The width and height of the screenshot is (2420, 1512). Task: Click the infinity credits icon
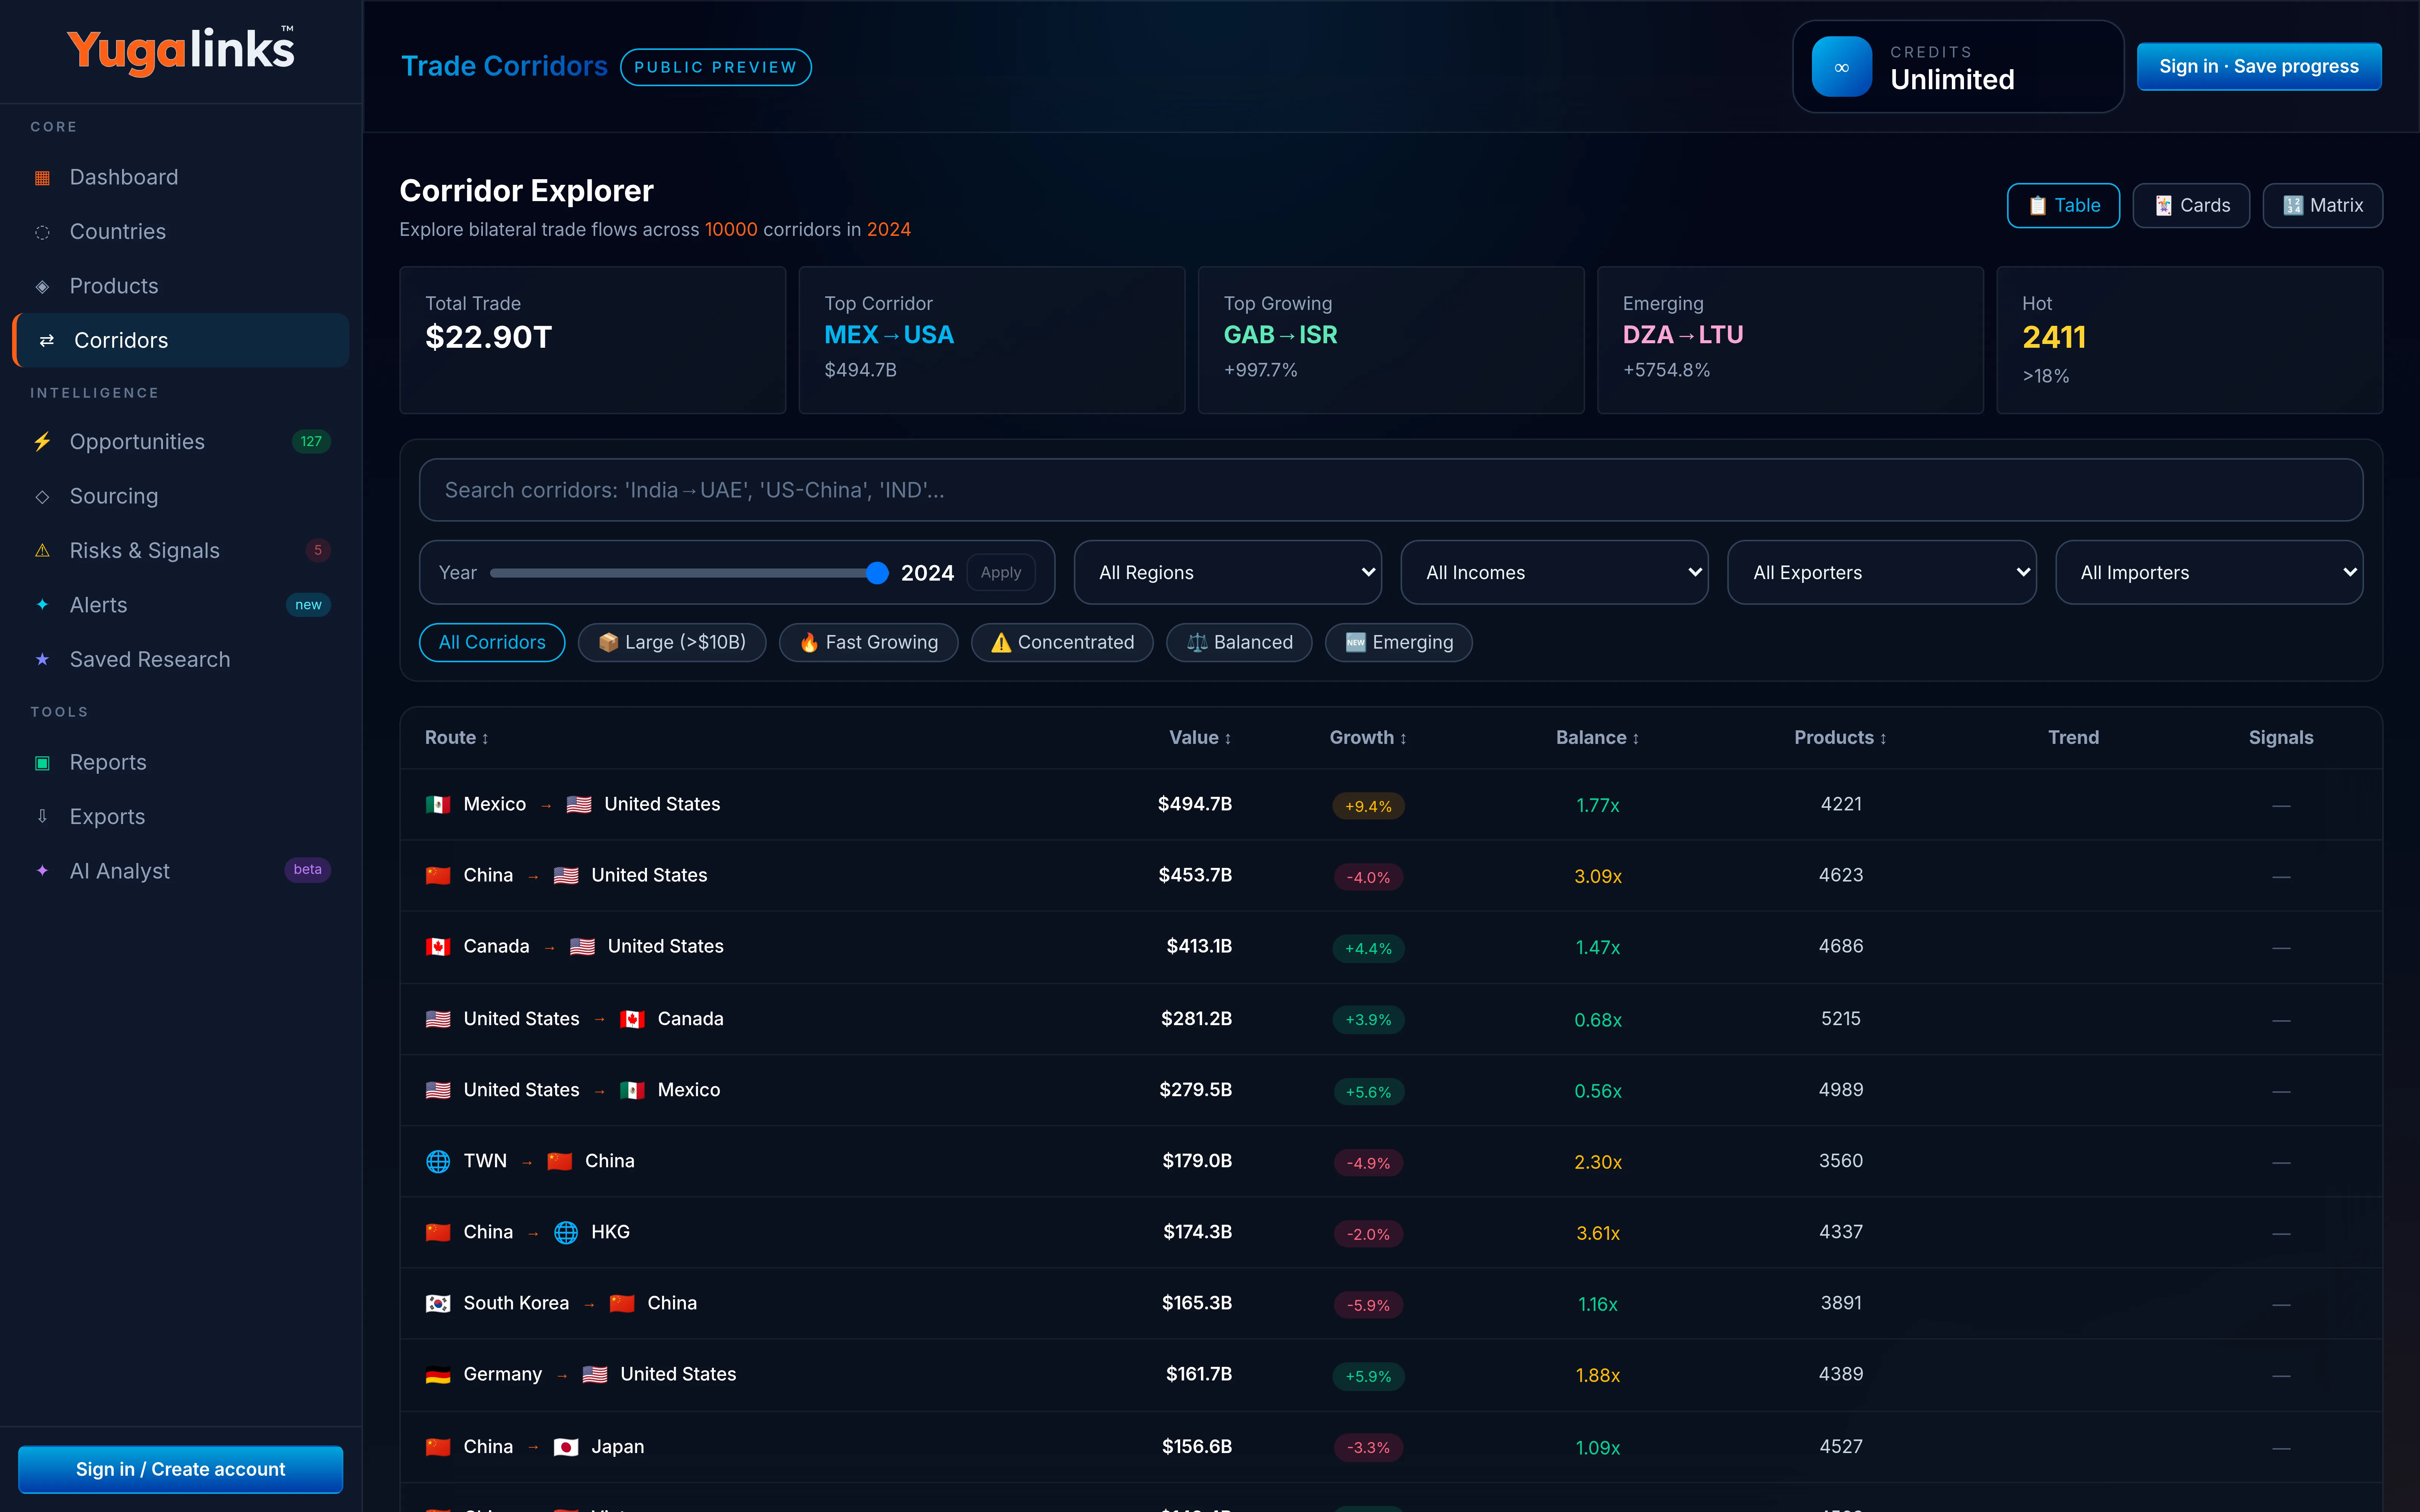(x=1841, y=67)
